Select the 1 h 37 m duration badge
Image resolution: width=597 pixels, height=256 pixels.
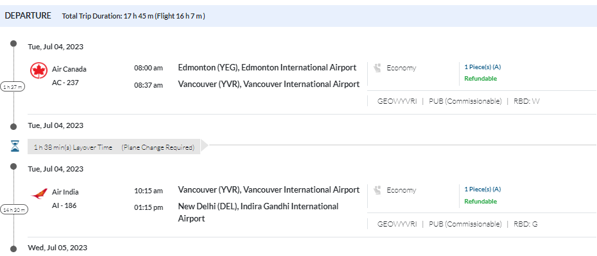[x=13, y=87]
